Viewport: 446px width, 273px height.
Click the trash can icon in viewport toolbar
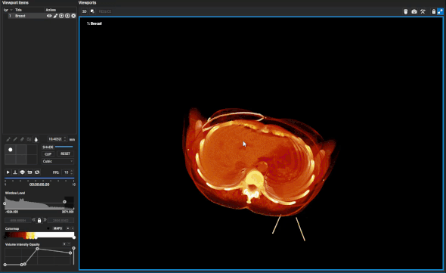(x=406, y=11)
